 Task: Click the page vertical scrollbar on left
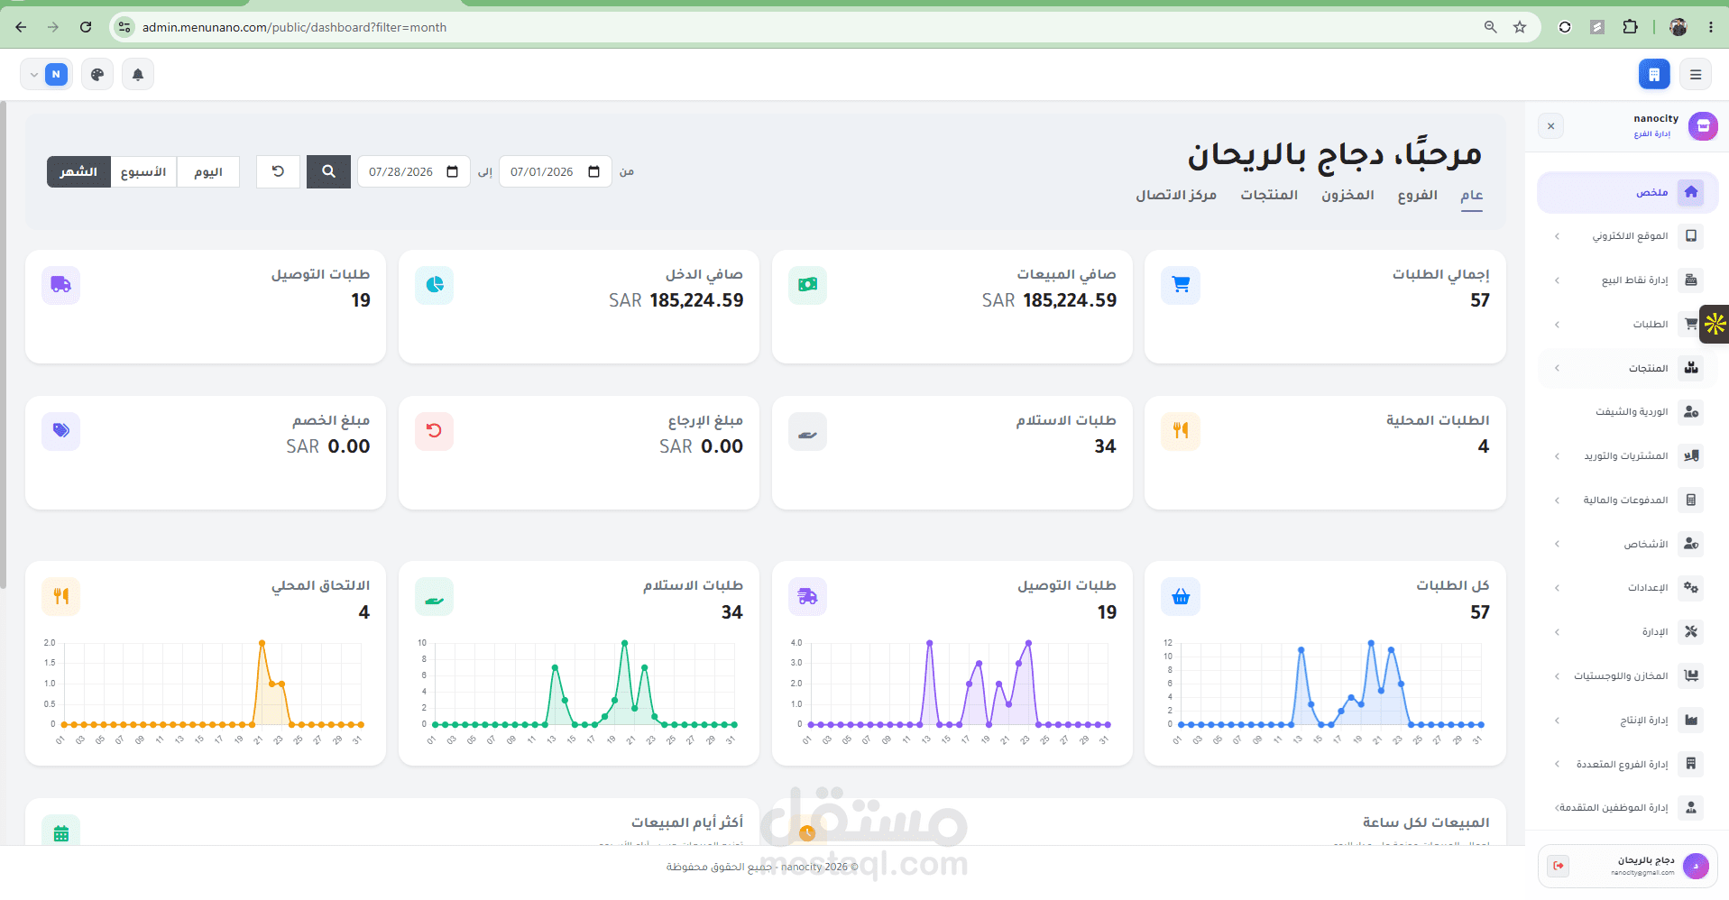point(4,345)
